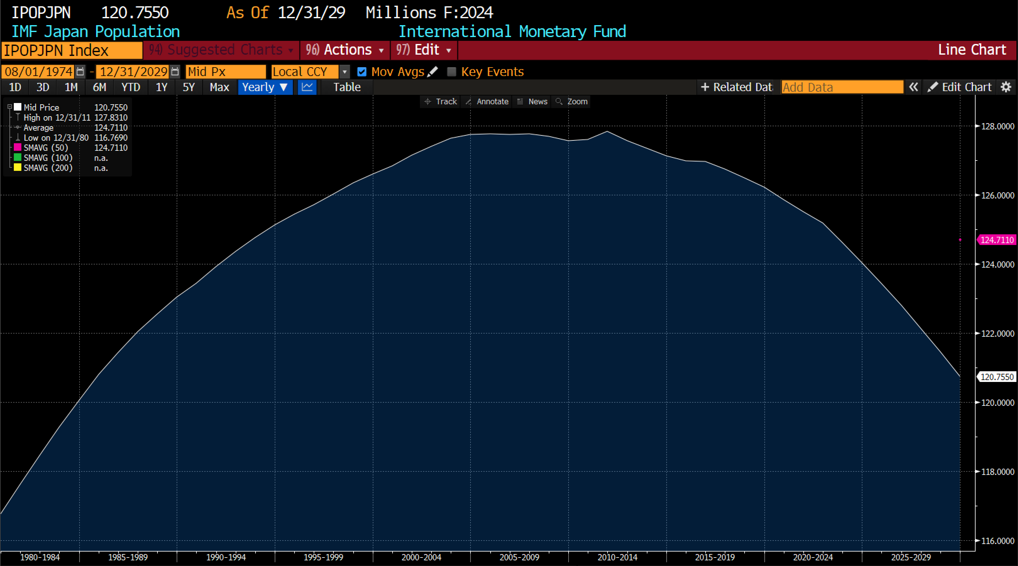Open chart settings gear icon

click(1006, 87)
